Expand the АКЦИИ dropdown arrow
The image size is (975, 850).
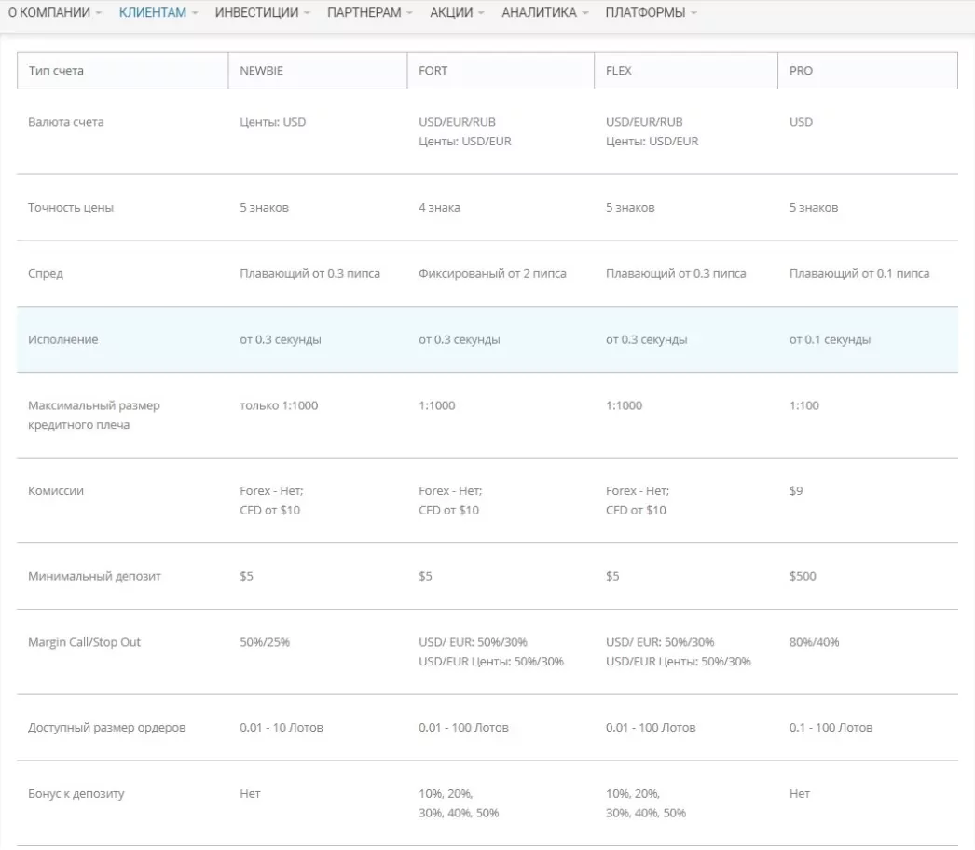pyautogui.click(x=481, y=12)
